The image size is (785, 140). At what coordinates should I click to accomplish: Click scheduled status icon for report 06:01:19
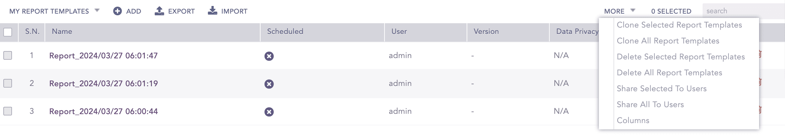tap(269, 84)
